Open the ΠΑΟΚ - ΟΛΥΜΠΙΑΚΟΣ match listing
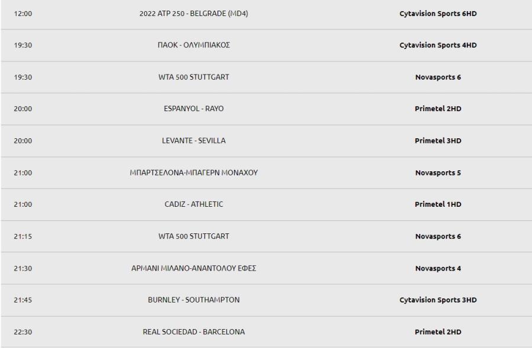 [x=194, y=45]
